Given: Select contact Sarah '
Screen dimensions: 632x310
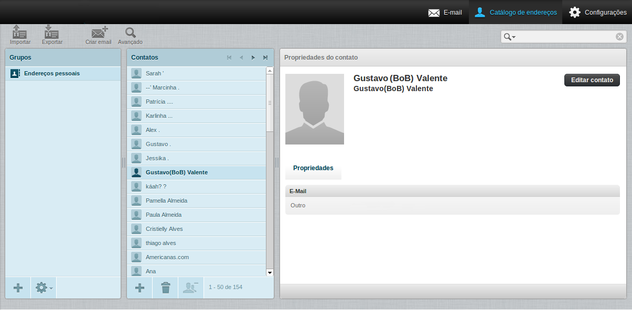Looking at the screenshot, I should tap(197, 73).
